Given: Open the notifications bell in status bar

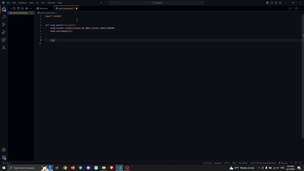Looking at the screenshot, I should pos(301,163).
